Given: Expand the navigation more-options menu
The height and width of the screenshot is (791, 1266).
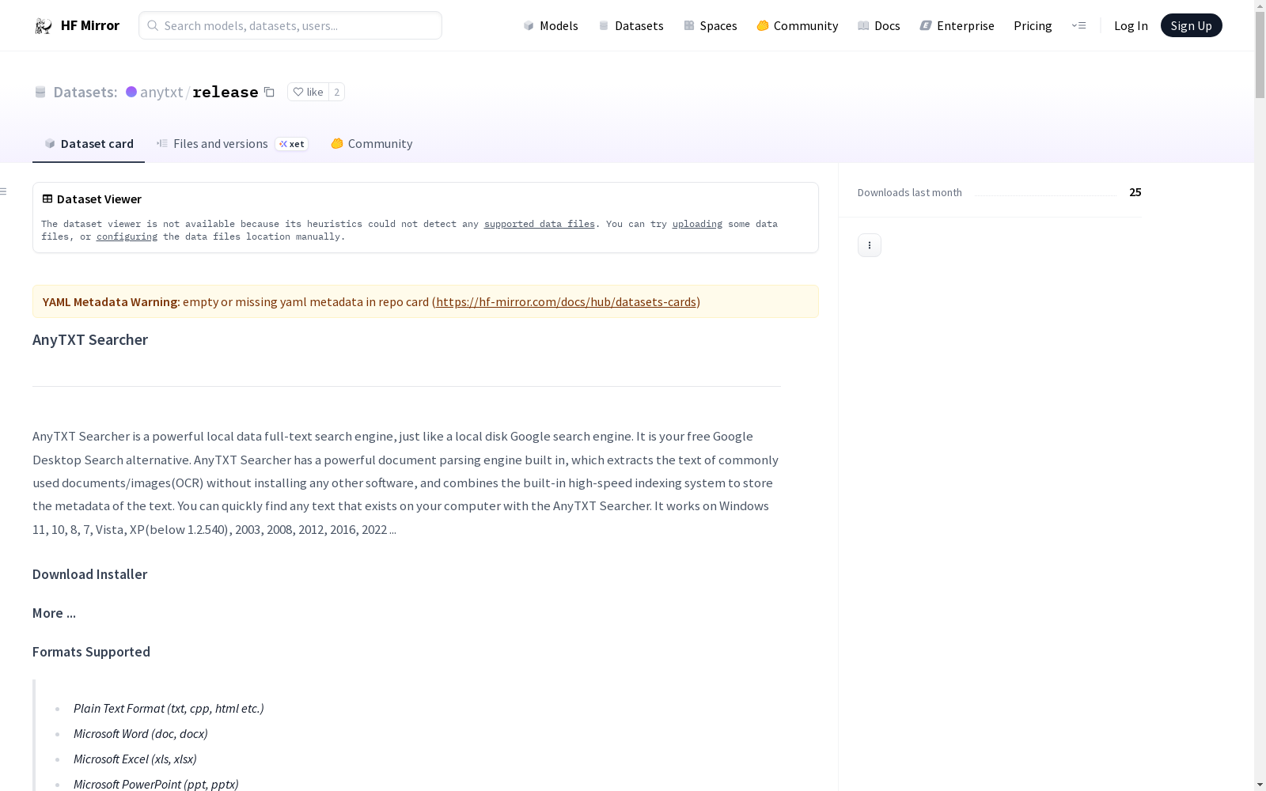Looking at the screenshot, I should [1078, 25].
